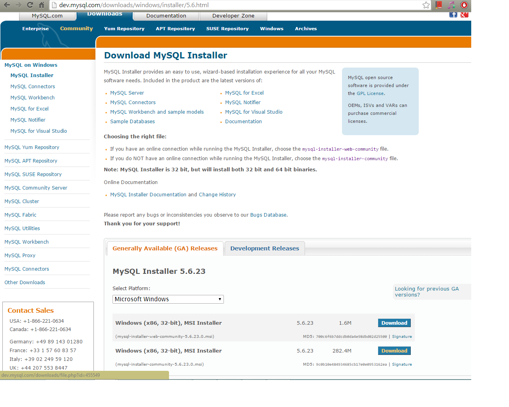The width and height of the screenshot is (509, 407).
Task: Click the browser forward arrow
Action: tap(18, 5)
